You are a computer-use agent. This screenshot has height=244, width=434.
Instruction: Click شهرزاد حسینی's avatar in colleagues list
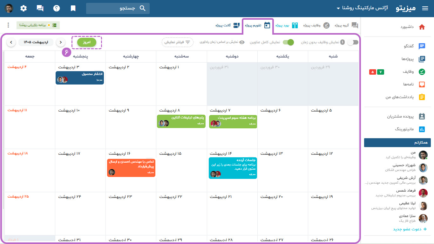pyautogui.click(x=423, y=167)
